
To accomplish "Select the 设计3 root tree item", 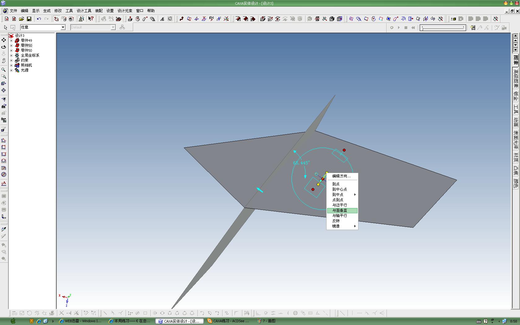I will pos(20,36).
